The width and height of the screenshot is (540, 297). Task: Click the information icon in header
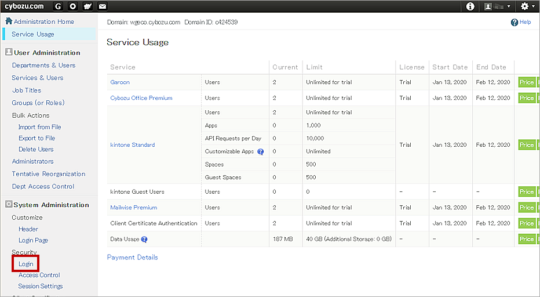point(470,6)
